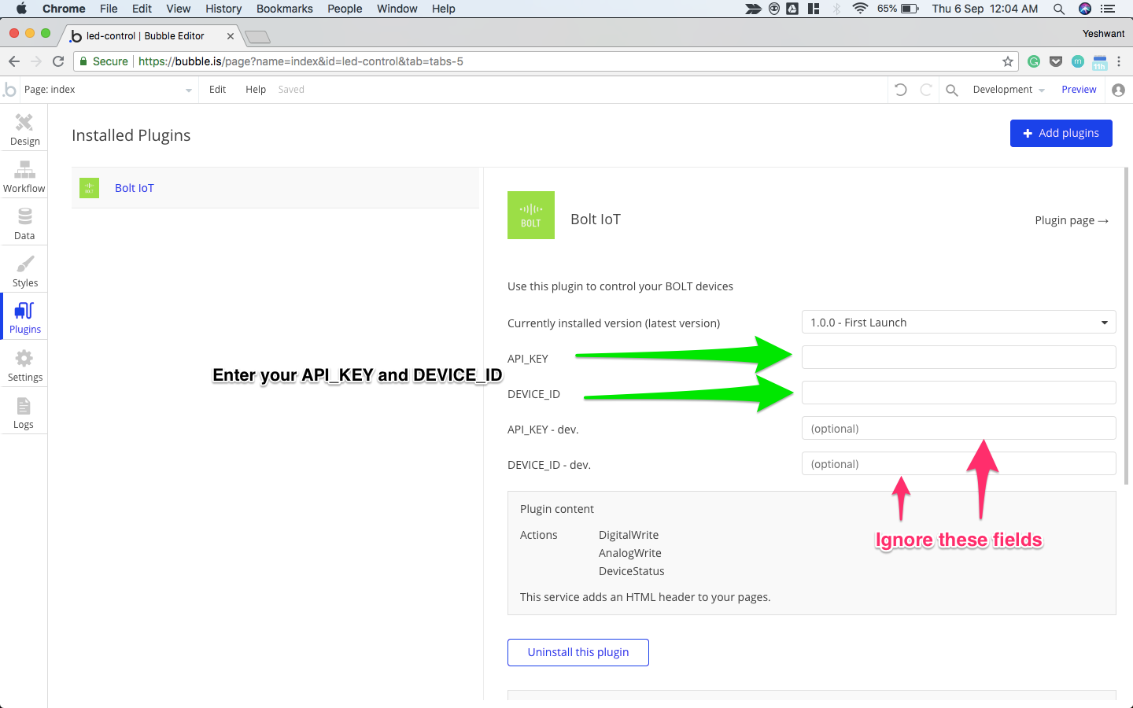Screen dimensions: 1133x708
Task: Open Chrome's People menu
Action: click(x=345, y=9)
